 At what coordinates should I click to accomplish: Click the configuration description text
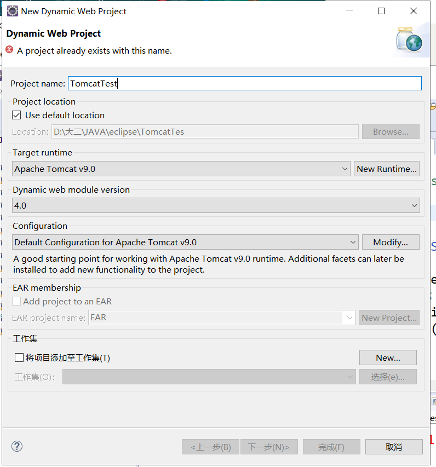(x=209, y=264)
